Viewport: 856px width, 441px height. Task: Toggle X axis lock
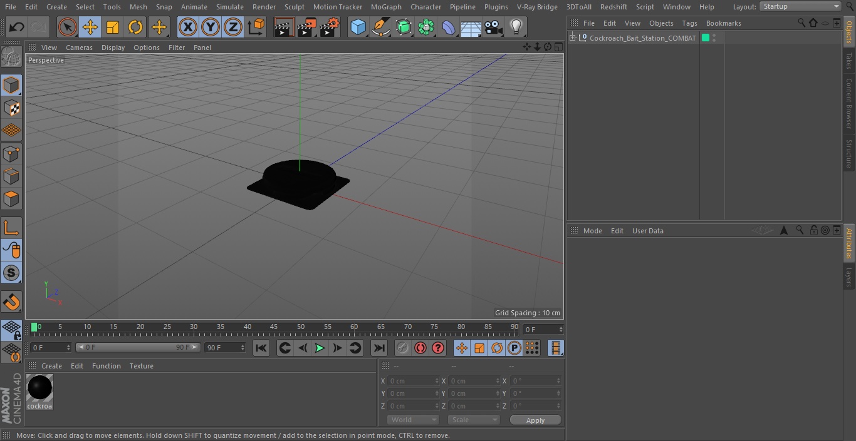[x=188, y=27]
